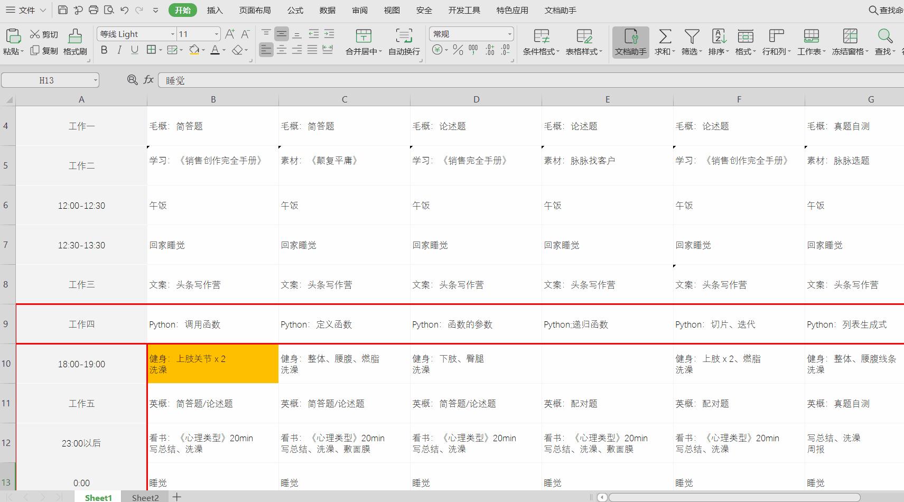Image resolution: width=904 pixels, height=502 pixels.
Task: Click the new sheet plus button
Action: coord(176,496)
